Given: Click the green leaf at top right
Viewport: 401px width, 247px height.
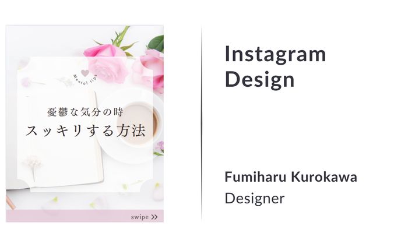Looking at the screenshot, I should pyautogui.click(x=156, y=44).
